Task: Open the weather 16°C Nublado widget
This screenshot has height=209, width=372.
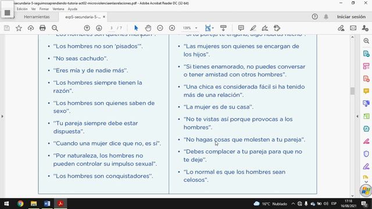Action: (270, 204)
